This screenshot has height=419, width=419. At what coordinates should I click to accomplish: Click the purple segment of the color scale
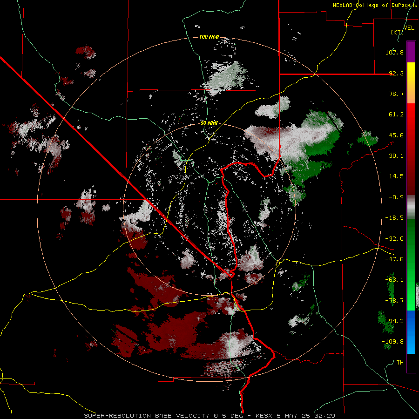tap(411, 52)
